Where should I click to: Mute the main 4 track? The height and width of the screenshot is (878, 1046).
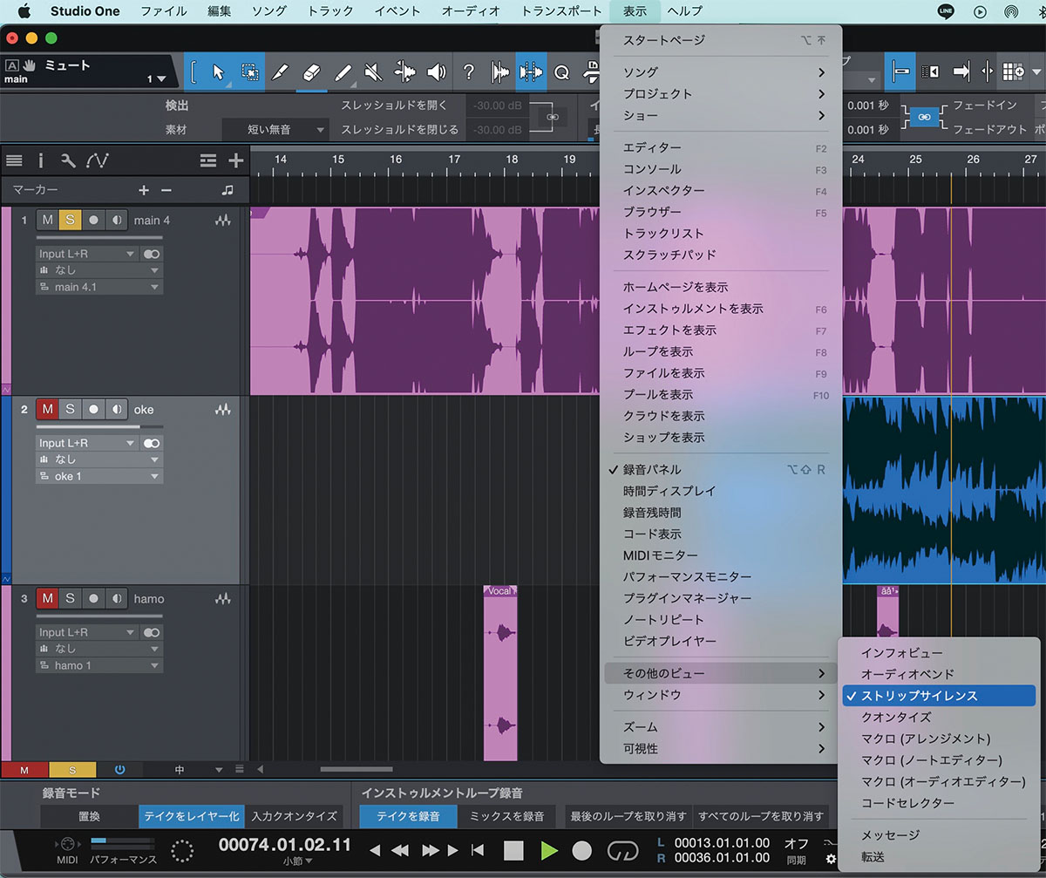tap(48, 221)
